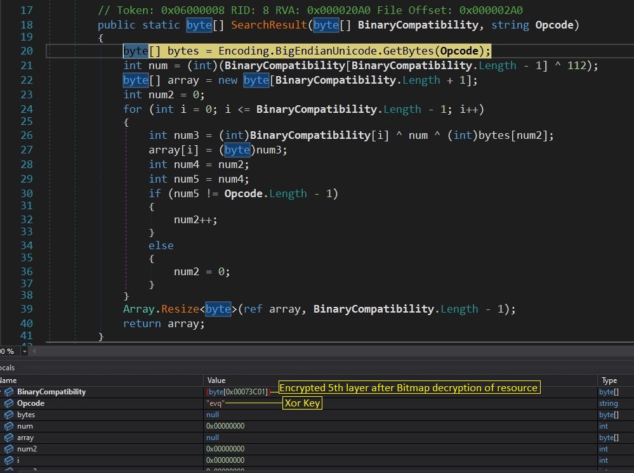Click GetBytes in the highlighted line 20
Image resolution: width=634 pixels, height=473 pixels.
coord(408,51)
